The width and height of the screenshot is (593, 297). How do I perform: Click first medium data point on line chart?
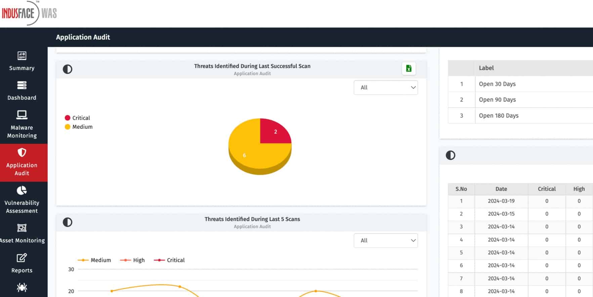[112, 291]
